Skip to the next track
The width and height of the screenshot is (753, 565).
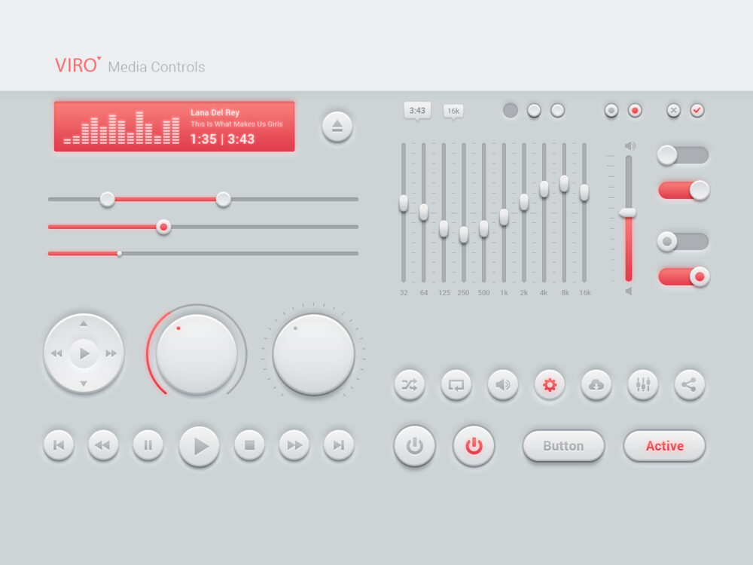click(337, 445)
